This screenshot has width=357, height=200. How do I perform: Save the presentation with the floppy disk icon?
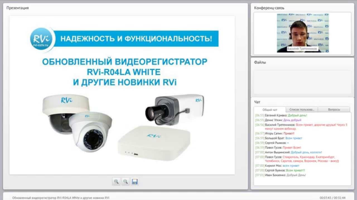coord(135,182)
